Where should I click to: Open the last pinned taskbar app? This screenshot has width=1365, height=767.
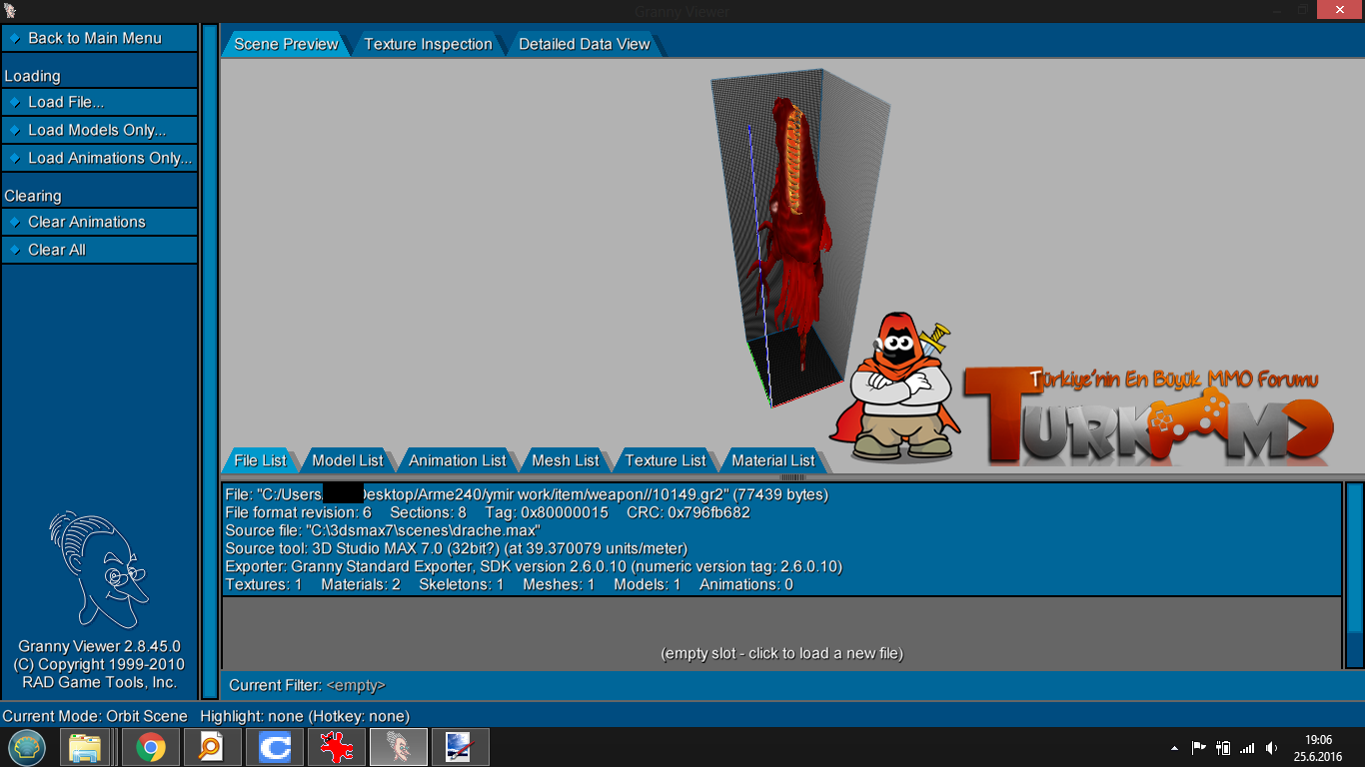pyautogui.click(x=460, y=747)
